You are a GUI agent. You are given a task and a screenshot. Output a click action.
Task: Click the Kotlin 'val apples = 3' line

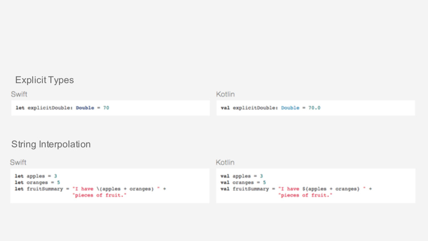click(x=242, y=176)
